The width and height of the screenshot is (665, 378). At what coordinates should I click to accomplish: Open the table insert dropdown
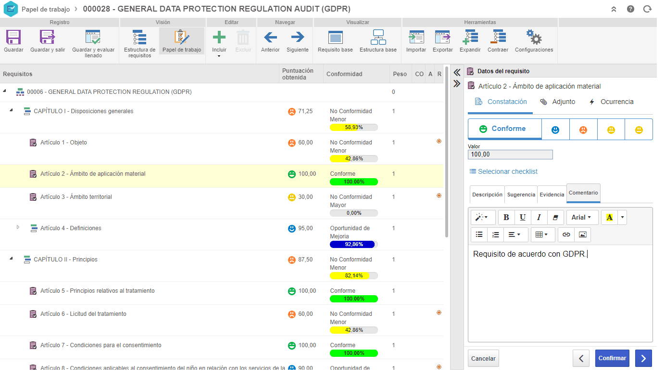click(543, 235)
